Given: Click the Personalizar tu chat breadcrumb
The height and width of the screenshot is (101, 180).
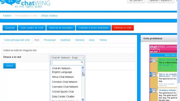Looking at the screenshot, I should (x=26, y=16).
